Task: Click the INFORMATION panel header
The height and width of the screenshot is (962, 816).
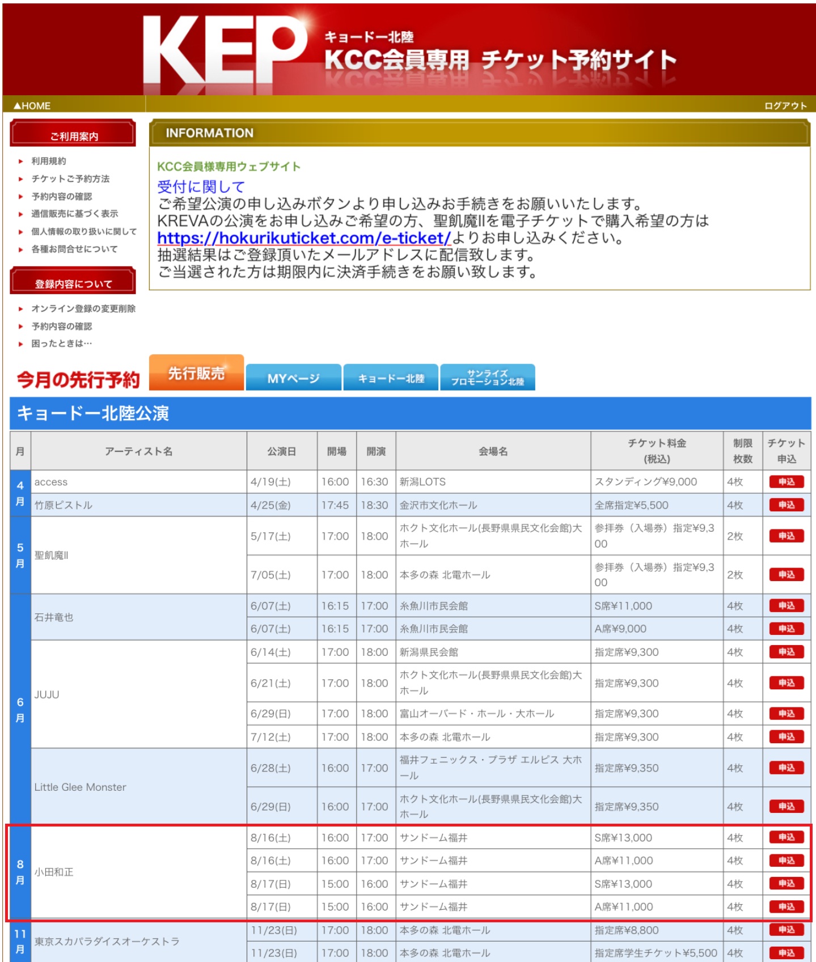Action: pos(480,133)
